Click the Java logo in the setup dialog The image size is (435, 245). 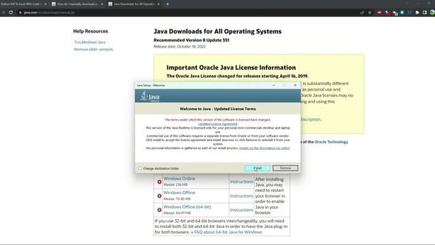pyautogui.click(x=150, y=97)
